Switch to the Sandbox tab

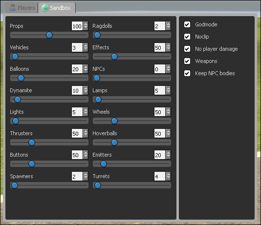[57, 8]
